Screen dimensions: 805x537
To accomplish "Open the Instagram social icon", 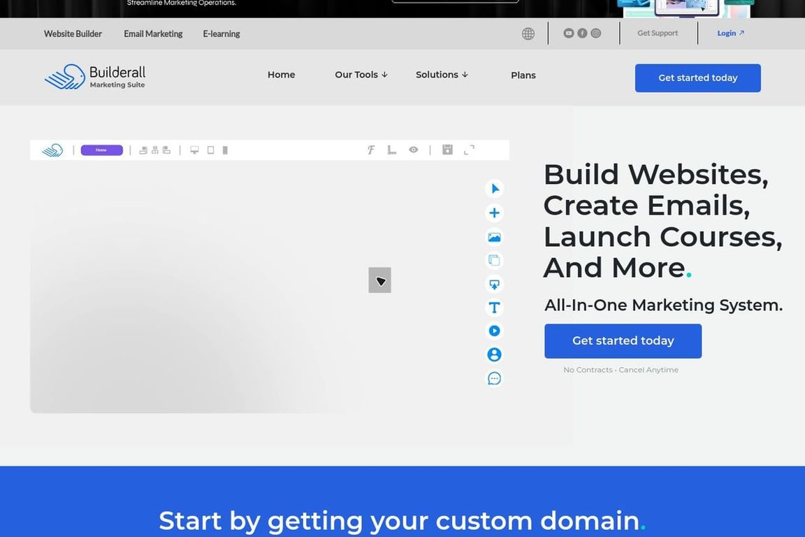I will point(595,34).
